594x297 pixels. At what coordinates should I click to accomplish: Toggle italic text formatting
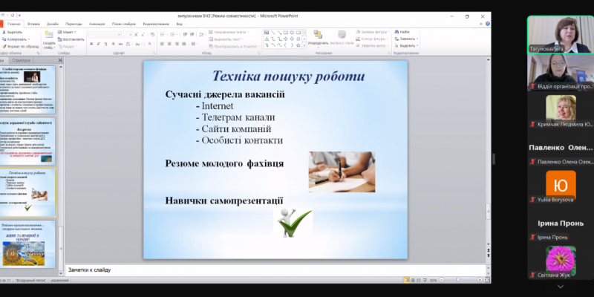coord(99,44)
